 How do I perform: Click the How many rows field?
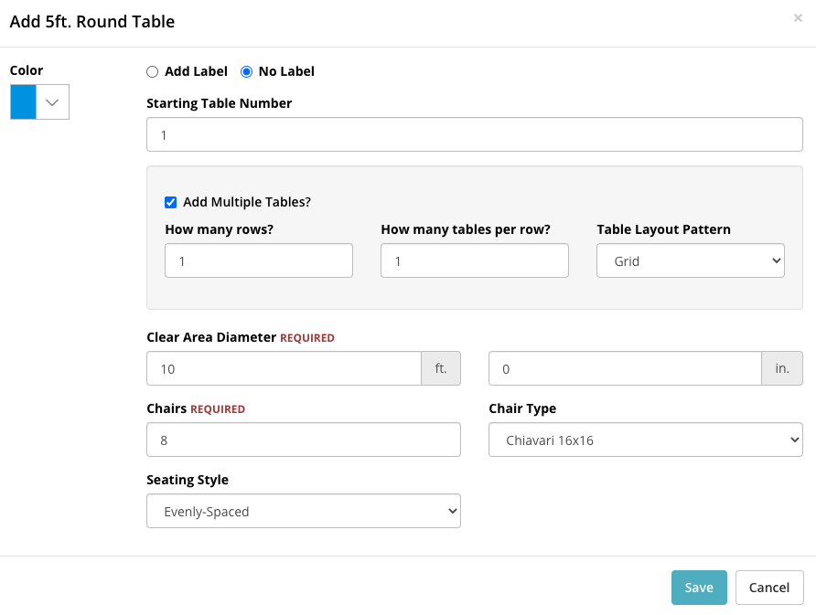(x=259, y=260)
